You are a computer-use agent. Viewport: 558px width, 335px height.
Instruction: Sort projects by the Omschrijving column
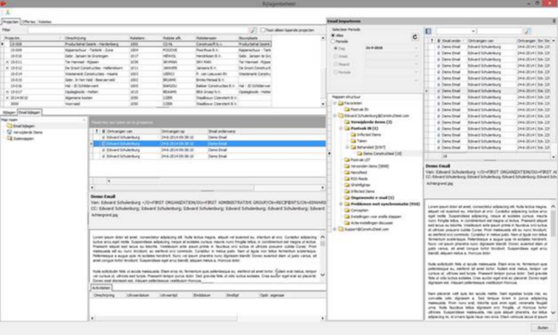tap(96, 38)
